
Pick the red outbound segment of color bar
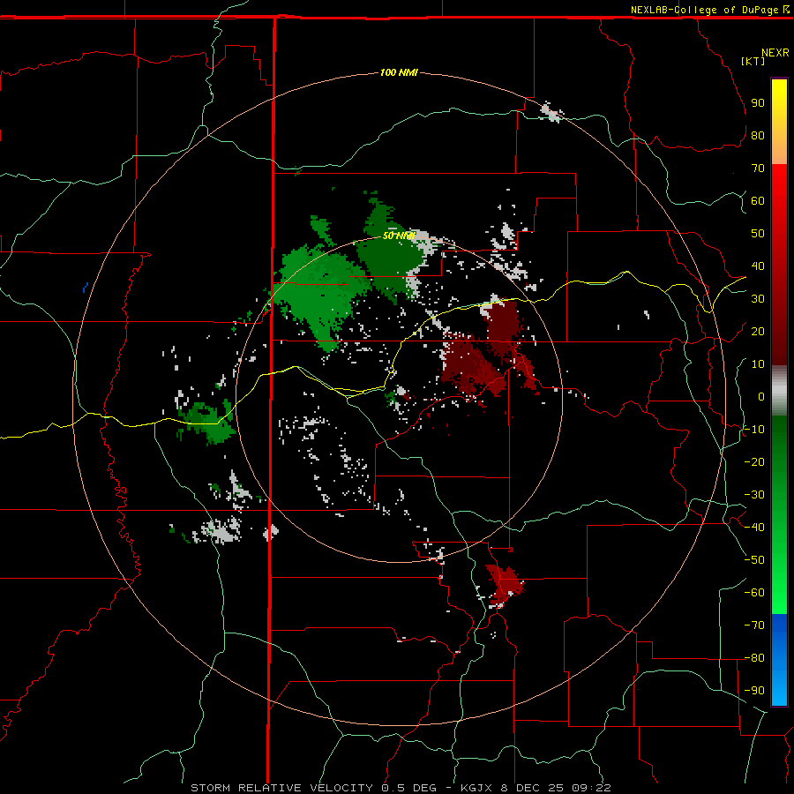pyautogui.click(x=779, y=265)
